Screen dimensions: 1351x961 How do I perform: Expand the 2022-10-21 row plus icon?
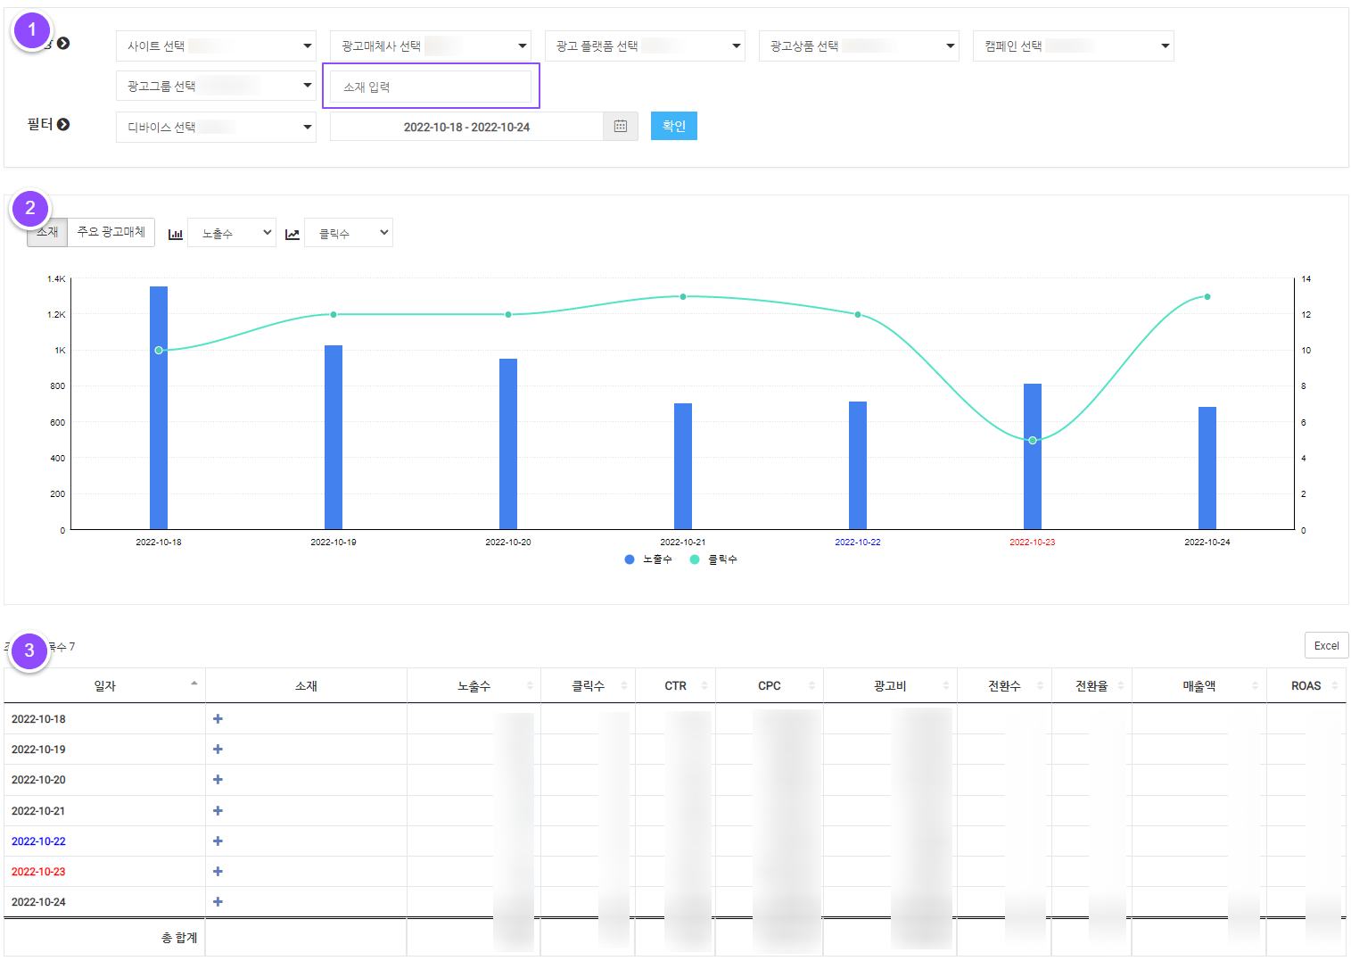[x=218, y=811]
